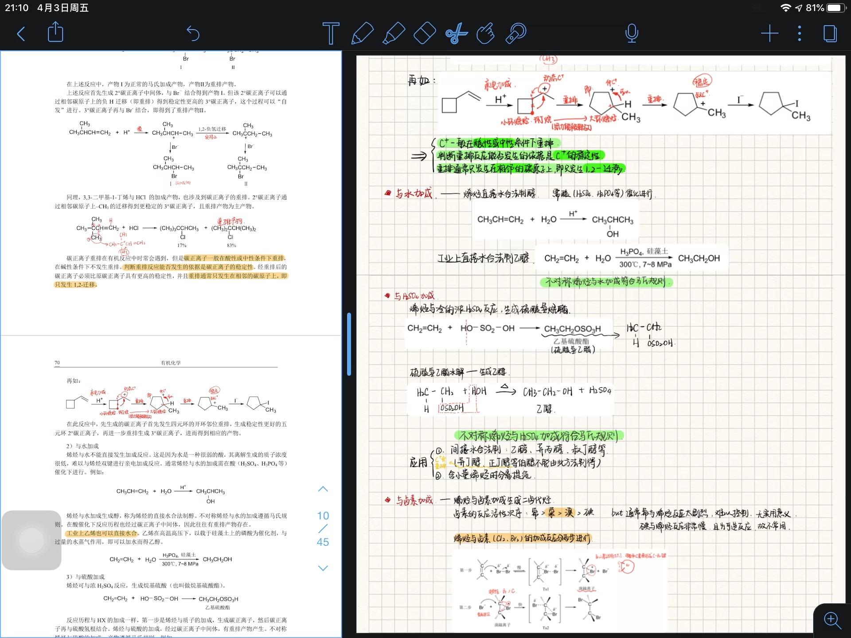Select the finger hand tool
851x638 pixels.
(x=486, y=34)
